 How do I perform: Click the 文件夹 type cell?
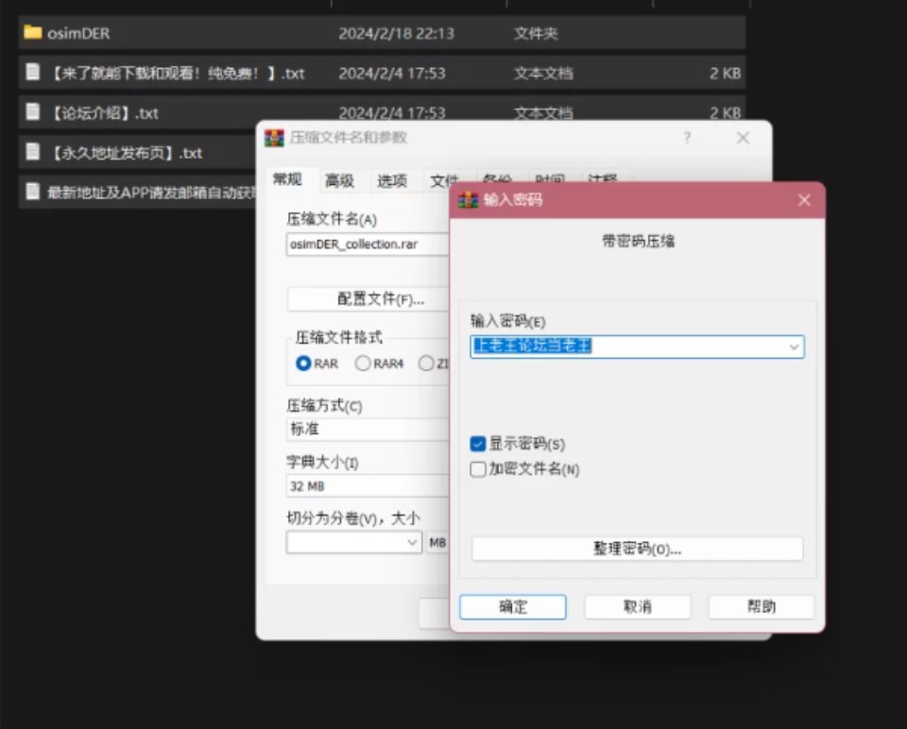coord(536,34)
